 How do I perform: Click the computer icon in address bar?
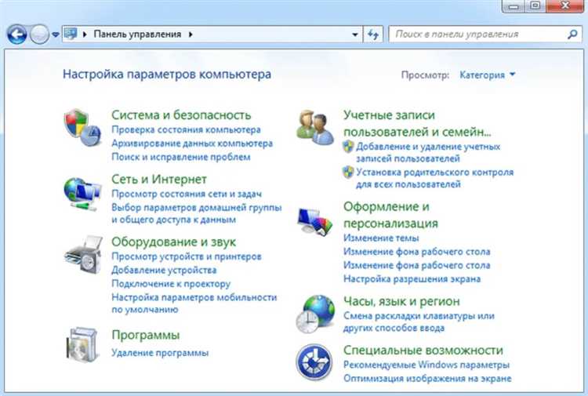pyautogui.click(x=71, y=35)
